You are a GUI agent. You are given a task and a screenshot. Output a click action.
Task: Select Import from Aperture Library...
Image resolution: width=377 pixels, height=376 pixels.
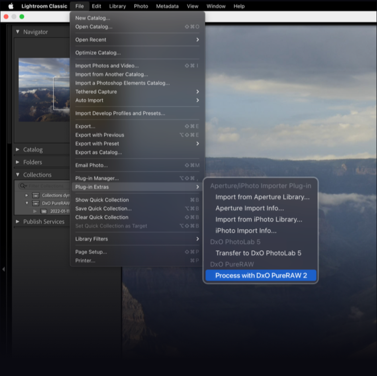point(261,197)
